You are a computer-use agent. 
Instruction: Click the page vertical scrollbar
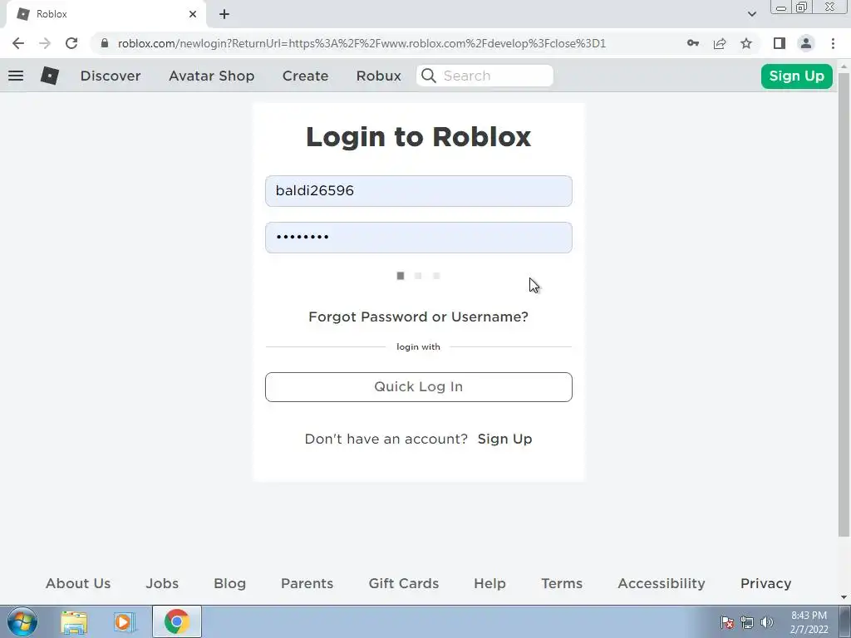pos(844,304)
